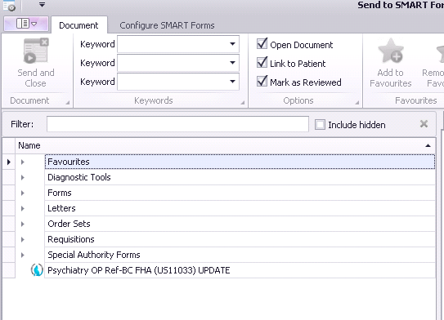Select the Favourites row
Image resolution: width=444 pixels, height=320 pixels.
tap(240, 162)
